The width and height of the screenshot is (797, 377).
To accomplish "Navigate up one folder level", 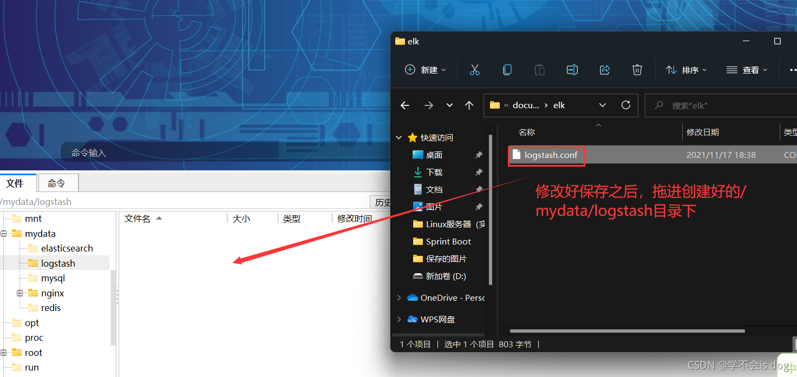I will point(469,105).
